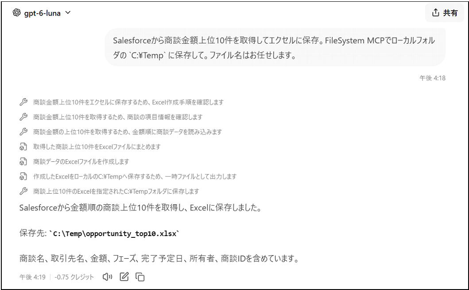The width and height of the screenshot is (469, 290).
Task: Open the gpt-6-luna model dropdown
Action: [x=42, y=13]
